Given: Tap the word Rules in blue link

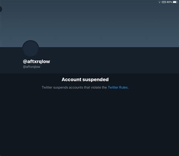Looking at the screenshot, I should (123, 87).
